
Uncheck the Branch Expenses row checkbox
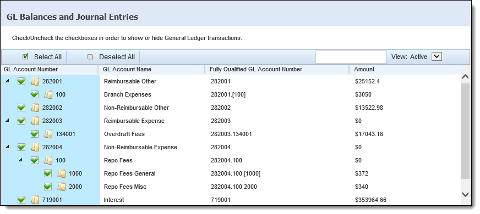tap(35, 94)
